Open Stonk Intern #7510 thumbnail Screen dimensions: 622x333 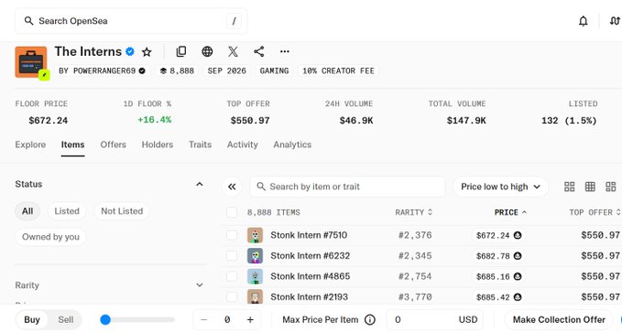pyautogui.click(x=255, y=235)
